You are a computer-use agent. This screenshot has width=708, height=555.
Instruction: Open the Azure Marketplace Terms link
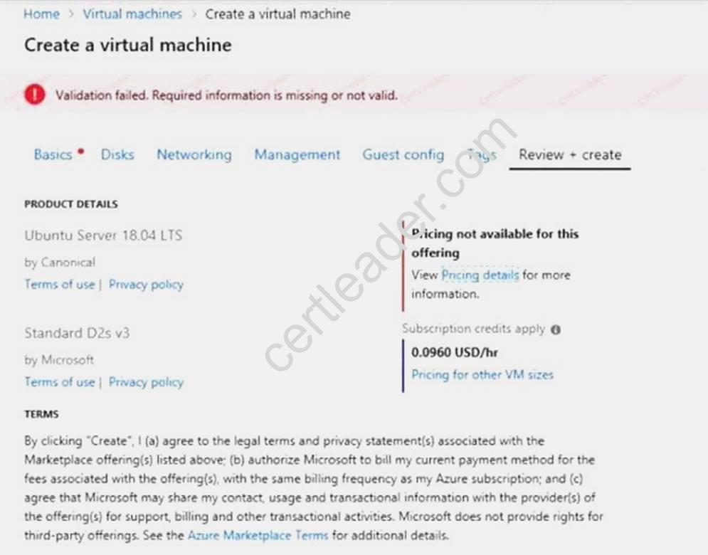pos(258,535)
